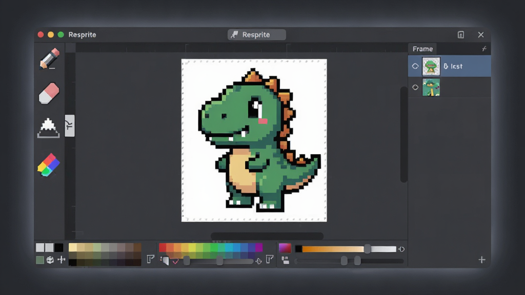Viewport: 525px width, 295px height.
Task: Pick the black swatch next to gray swatches
Action: [59, 247]
